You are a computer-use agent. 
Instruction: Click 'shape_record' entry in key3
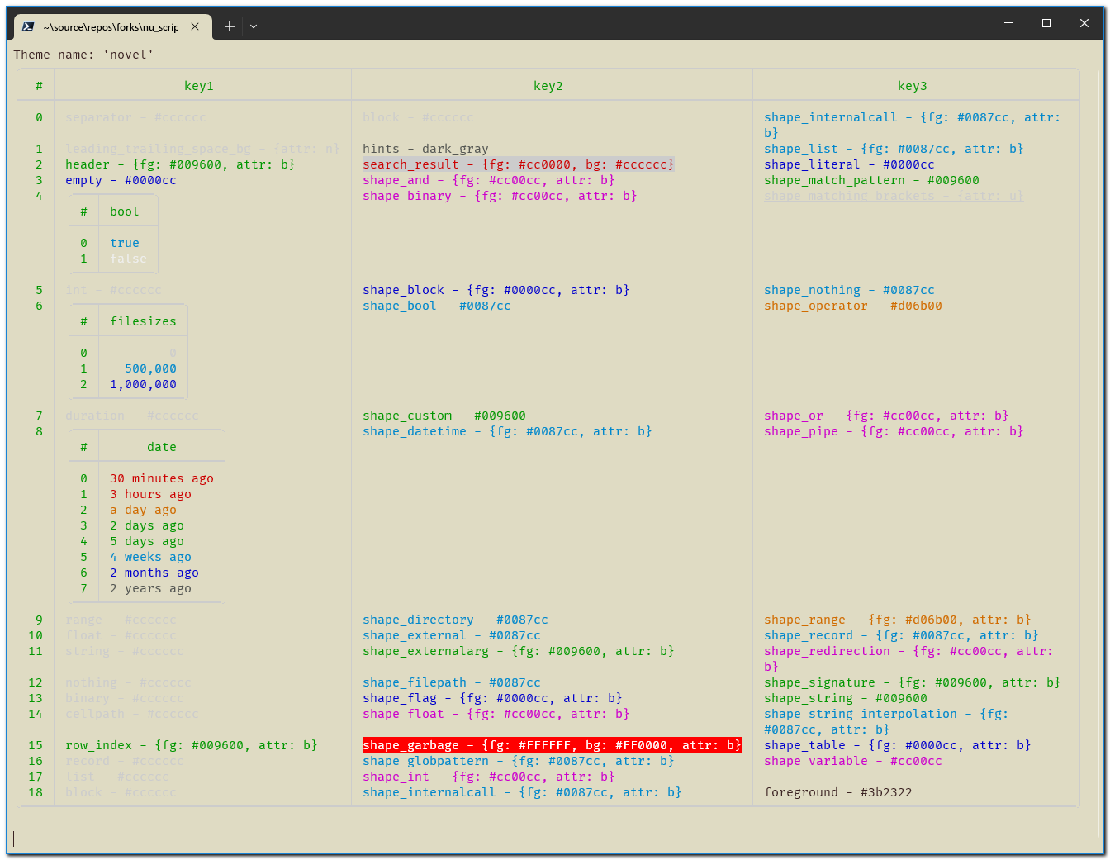901,635
